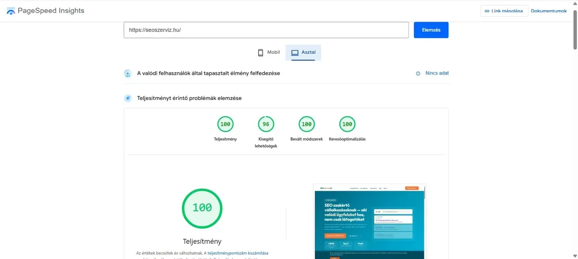Jump to Teljesítmény score gauge 100
578x259 pixels.
click(225, 124)
